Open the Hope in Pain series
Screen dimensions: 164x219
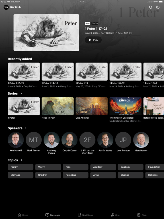click(58, 106)
